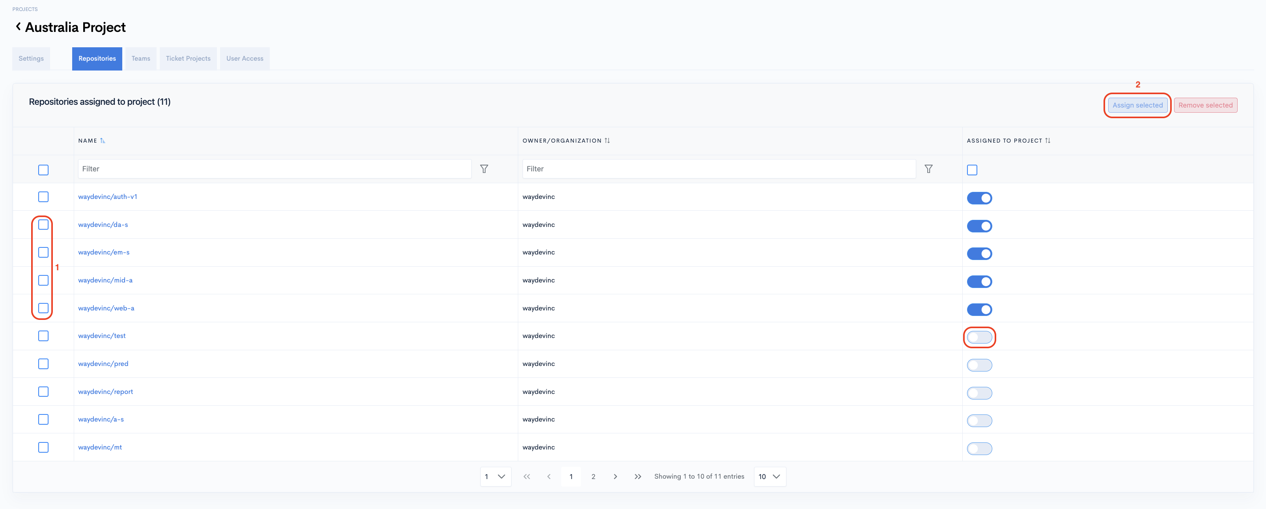Disable assignment toggle for waydevinc/em-s

pos(980,254)
